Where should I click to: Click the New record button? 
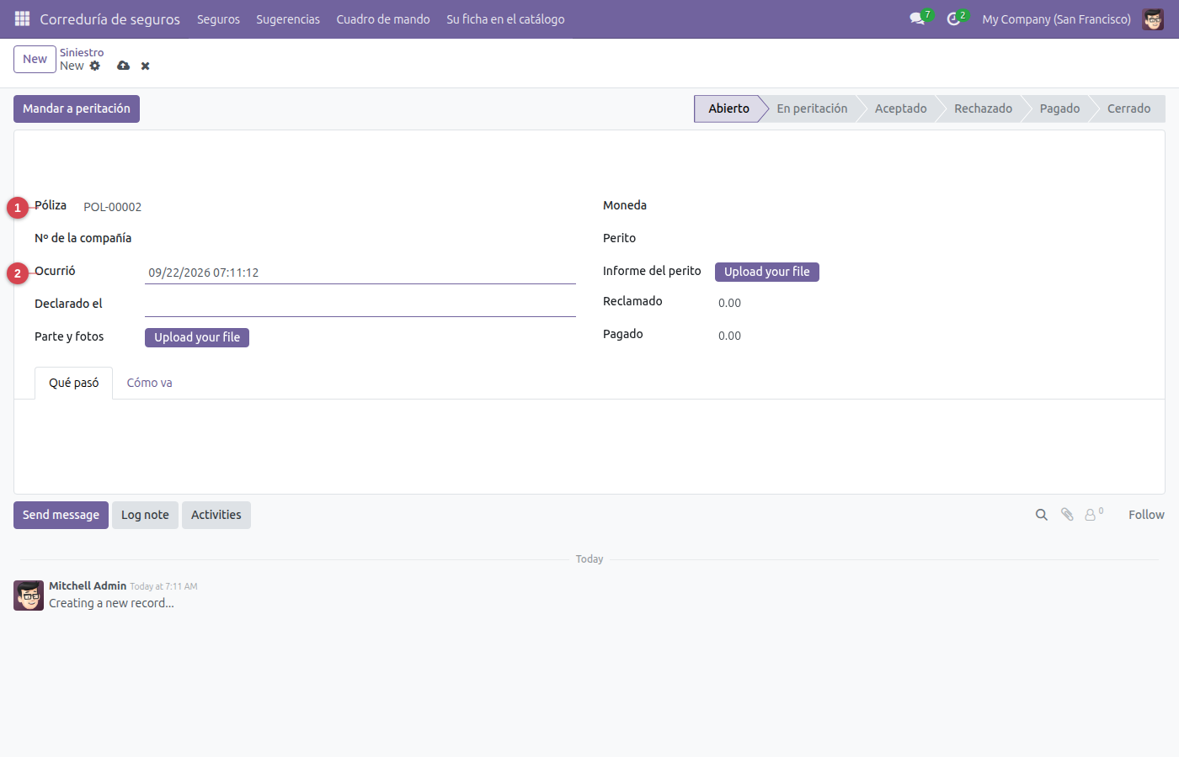point(35,59)
